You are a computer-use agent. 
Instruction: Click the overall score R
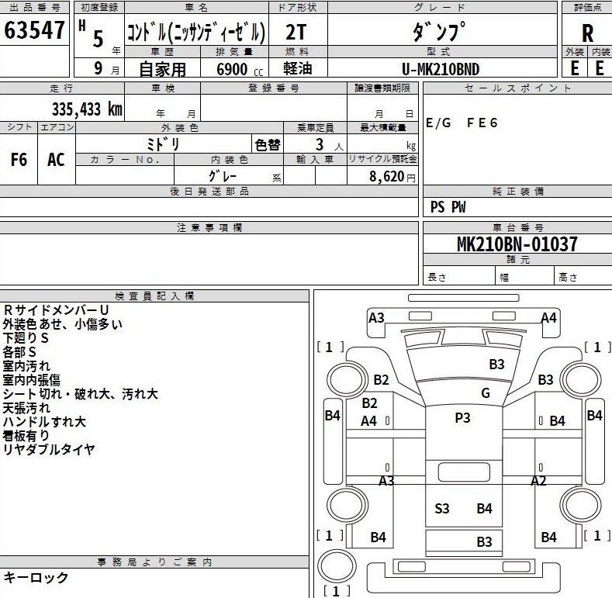tap(587, 33)
